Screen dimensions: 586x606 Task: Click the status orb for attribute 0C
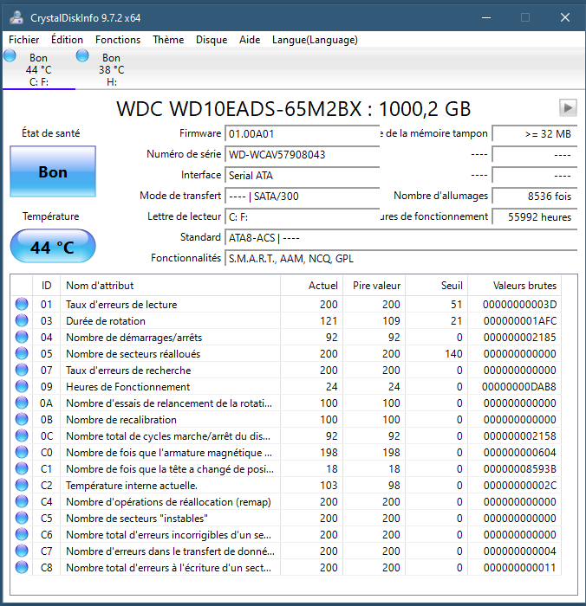22,435
